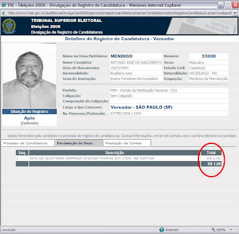Click the Situação do Registro header

coord(29,112)
